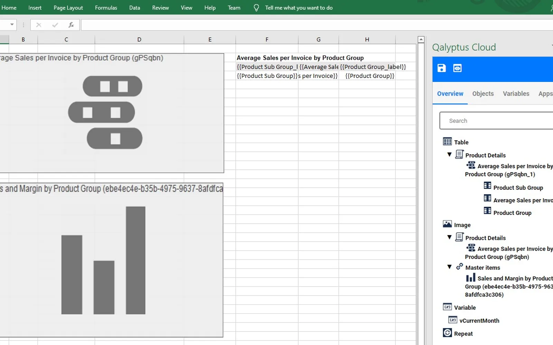
Task: Switch to the Objects tab
Action: (x=483, y=93)
